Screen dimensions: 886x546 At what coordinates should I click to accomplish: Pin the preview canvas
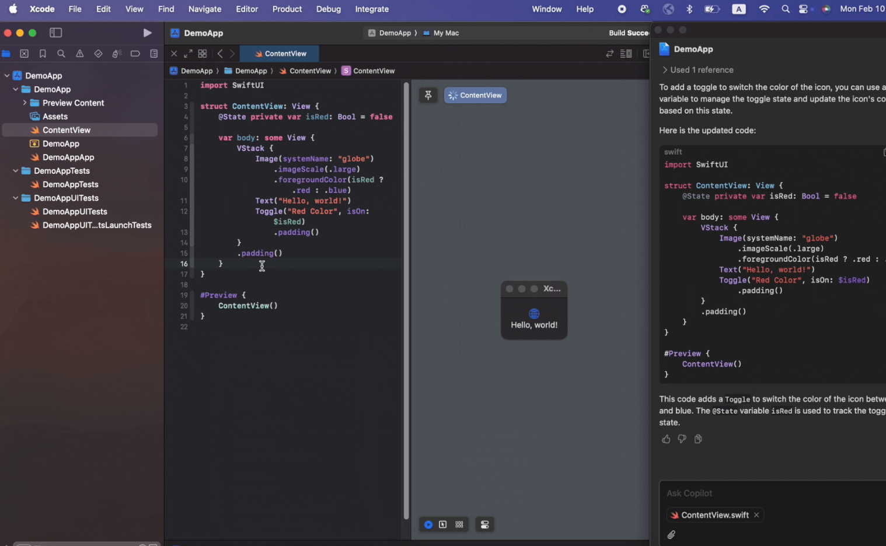coord(428,95)
